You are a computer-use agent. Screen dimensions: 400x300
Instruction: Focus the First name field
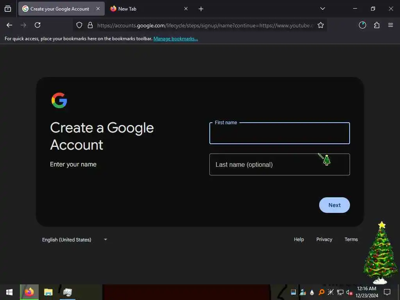point(280,133)
